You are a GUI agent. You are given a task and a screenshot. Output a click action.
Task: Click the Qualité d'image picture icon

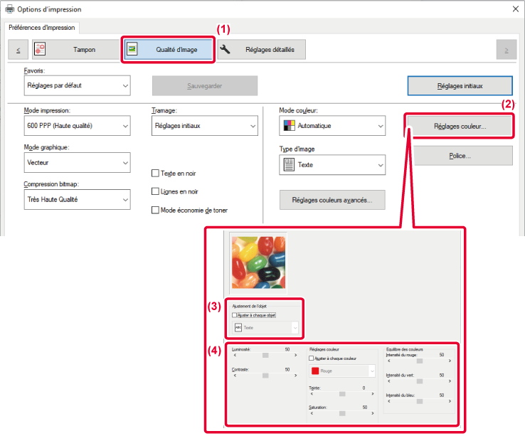click(x=133, y=50)
